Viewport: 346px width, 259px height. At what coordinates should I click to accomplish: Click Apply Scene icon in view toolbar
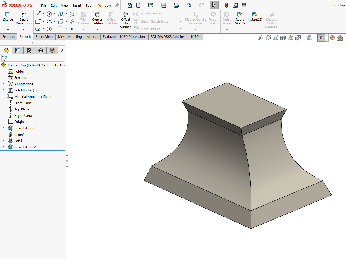tap(340, 38)
